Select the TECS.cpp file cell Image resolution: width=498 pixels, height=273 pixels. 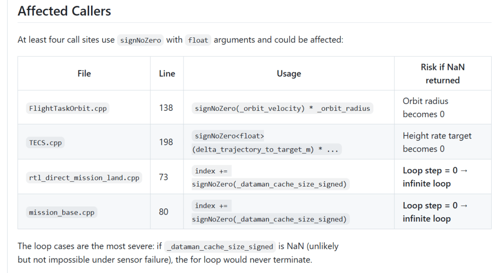(45, 143)
